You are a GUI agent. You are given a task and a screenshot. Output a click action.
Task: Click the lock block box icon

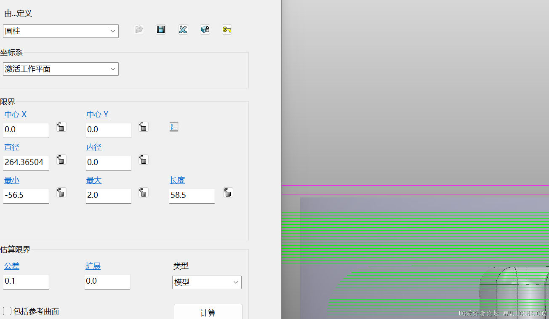(x=205, y=29)
